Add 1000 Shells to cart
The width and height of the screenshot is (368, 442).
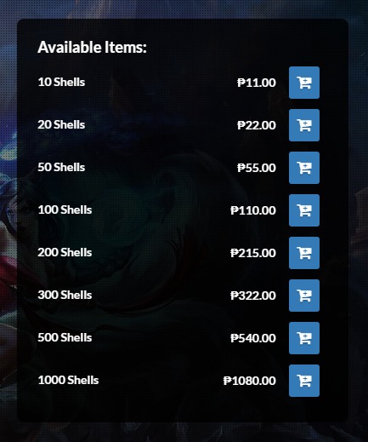coord(304,381)
